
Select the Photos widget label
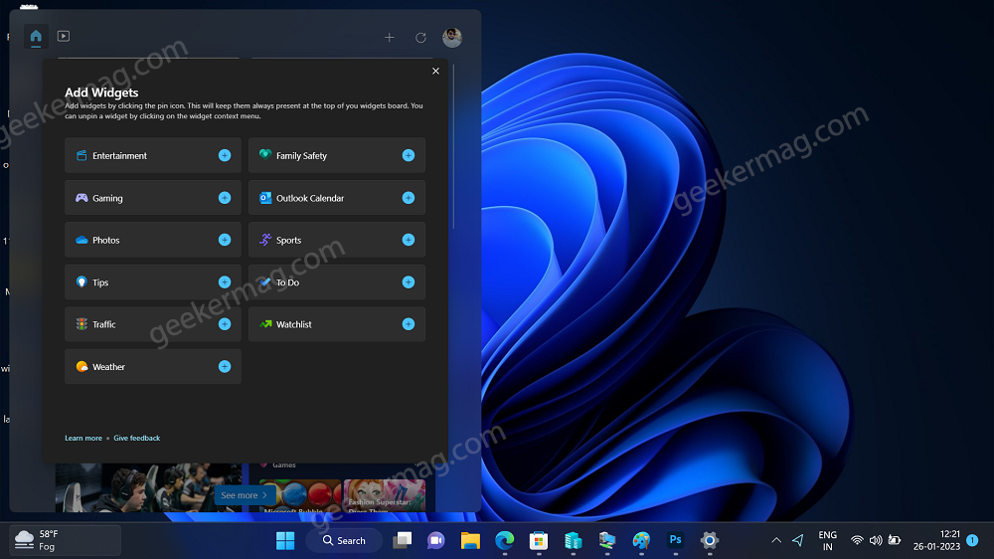click(x=106, y=240)
